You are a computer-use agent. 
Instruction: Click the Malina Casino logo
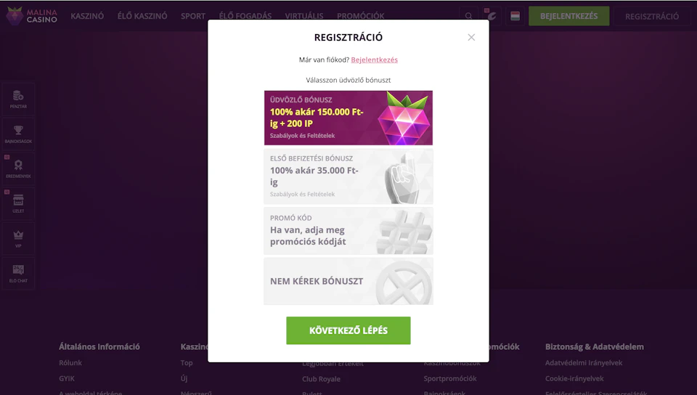31,16
